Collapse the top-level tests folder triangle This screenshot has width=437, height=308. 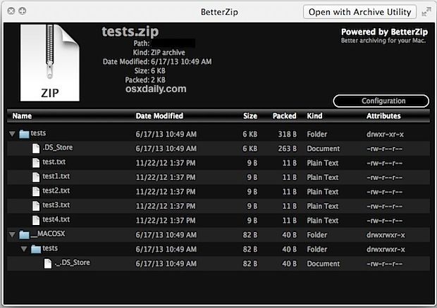[x=12, y=134]
